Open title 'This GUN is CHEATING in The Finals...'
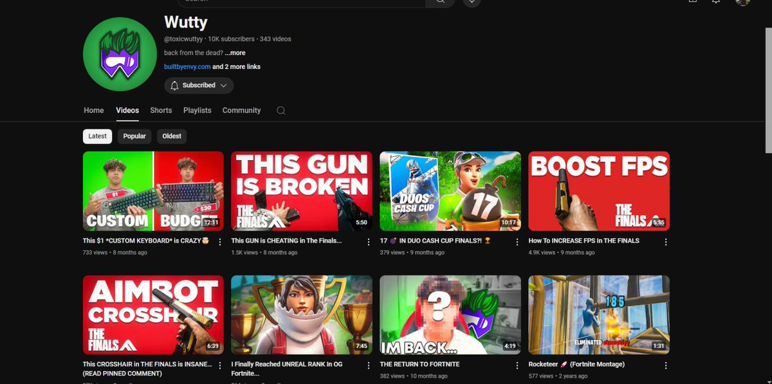This screenshot has width=772, height=384. coord(286,241)
